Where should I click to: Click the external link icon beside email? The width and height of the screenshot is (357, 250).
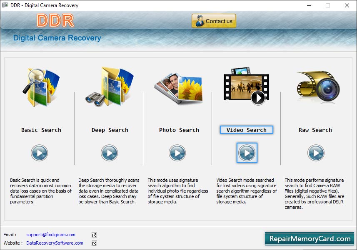(94, 235)
